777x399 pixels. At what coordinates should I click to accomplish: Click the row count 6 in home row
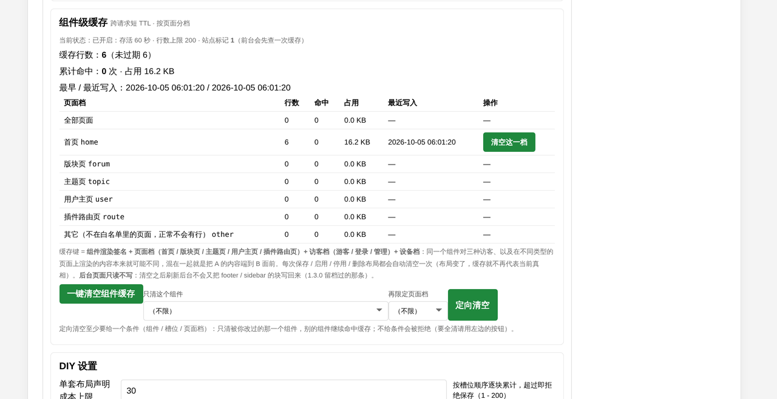coord(287,142)
